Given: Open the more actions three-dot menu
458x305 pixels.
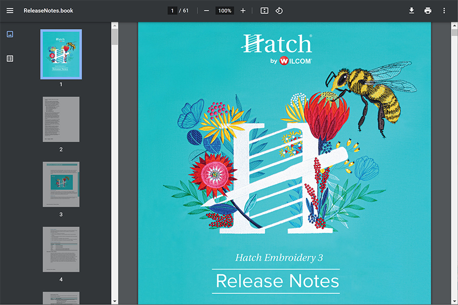Looking at the screenshot, I should pyautogui.click(x=444, y=11).
